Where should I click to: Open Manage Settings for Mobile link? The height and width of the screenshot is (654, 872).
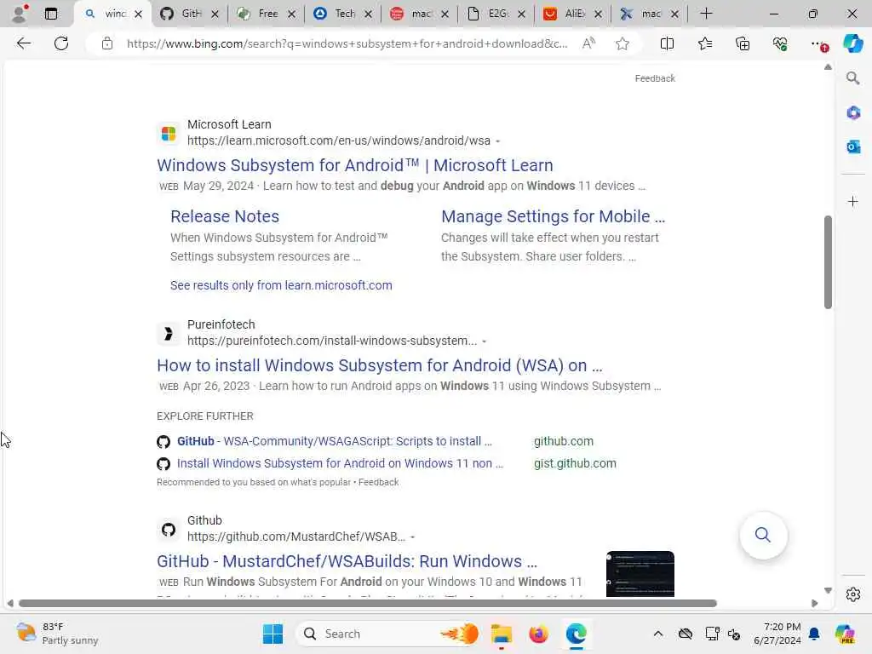[553, 216]
